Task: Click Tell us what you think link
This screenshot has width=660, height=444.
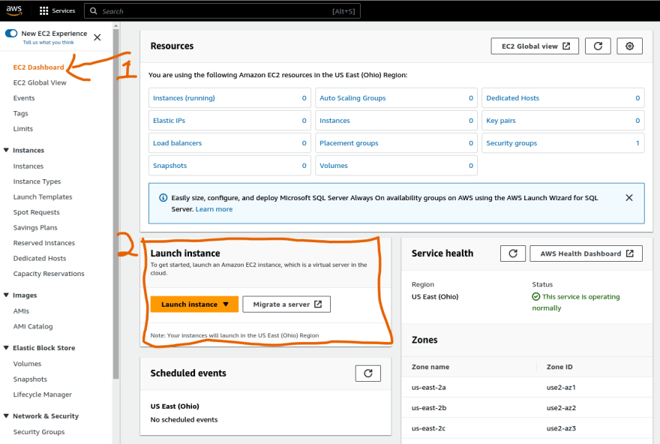Action: pos(49,43)
